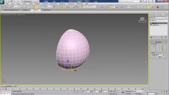Select YZ mirror axis radio button
Viewport: 169px width, 95px height.
pos(161,48)
